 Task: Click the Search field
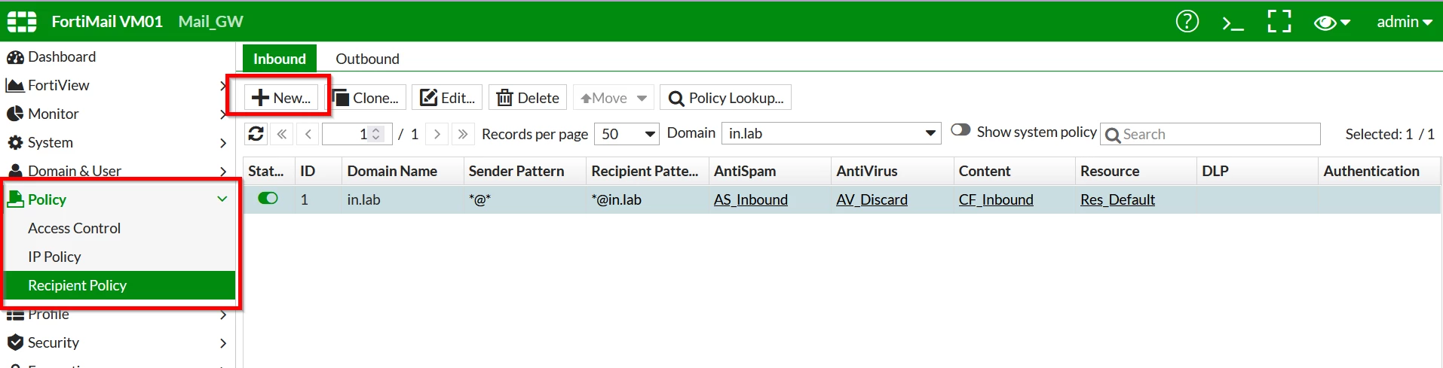click(x=1210, y=134)
